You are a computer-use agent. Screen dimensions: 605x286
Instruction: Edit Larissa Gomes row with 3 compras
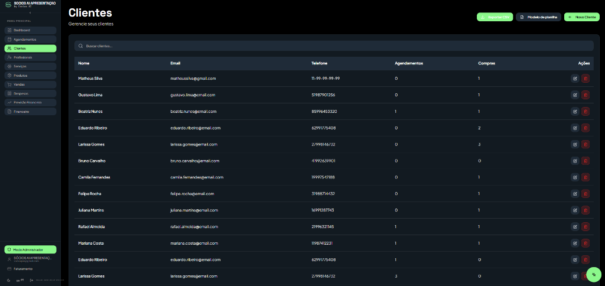(x=575, y=144)
